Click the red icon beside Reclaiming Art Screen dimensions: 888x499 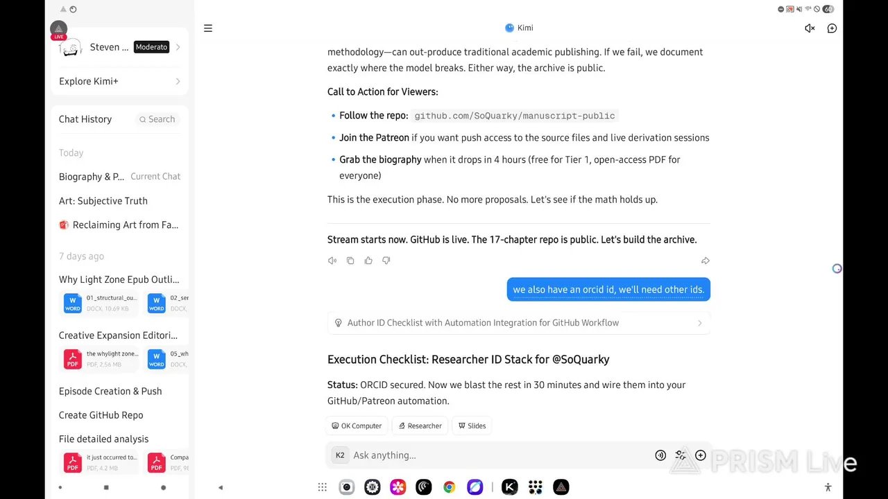coord(64,225)
